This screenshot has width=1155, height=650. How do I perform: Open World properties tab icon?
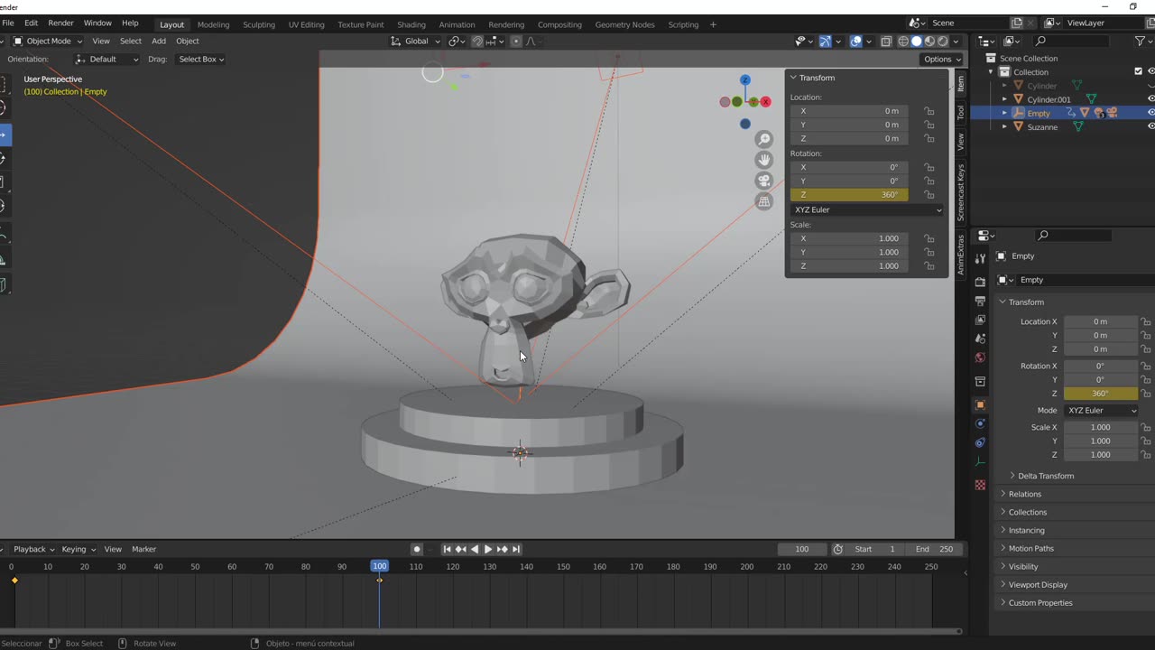[980, 357]
